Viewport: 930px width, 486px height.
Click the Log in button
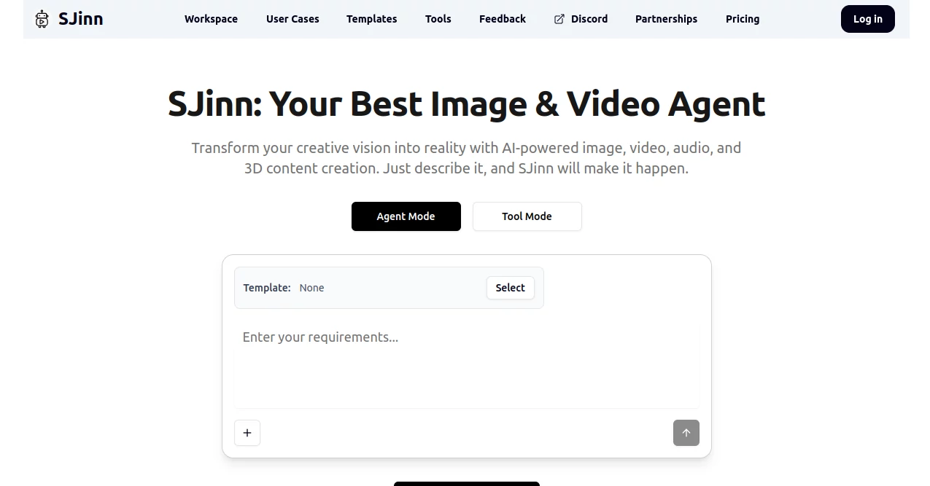tap(867, 19)
